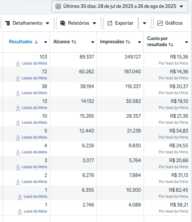Image resolution: width=192 pixels, height=222 pixels.
Task: Select the R$ 20,66 cost value
Action: 179,161
